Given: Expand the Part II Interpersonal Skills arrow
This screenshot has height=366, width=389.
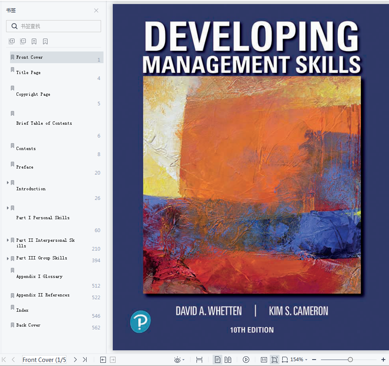Looking at the screenshot, I should (x=8, y=240).
